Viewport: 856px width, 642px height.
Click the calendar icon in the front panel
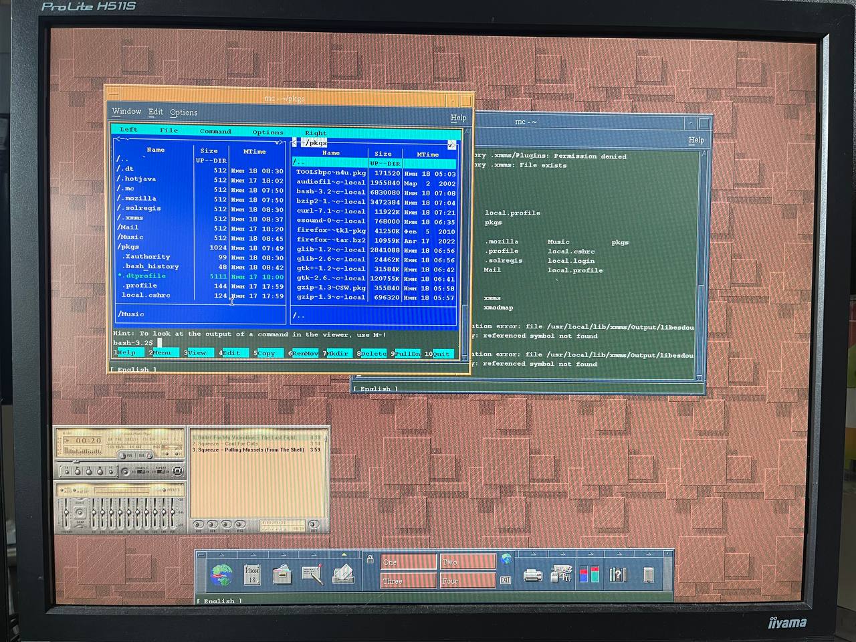252,574
